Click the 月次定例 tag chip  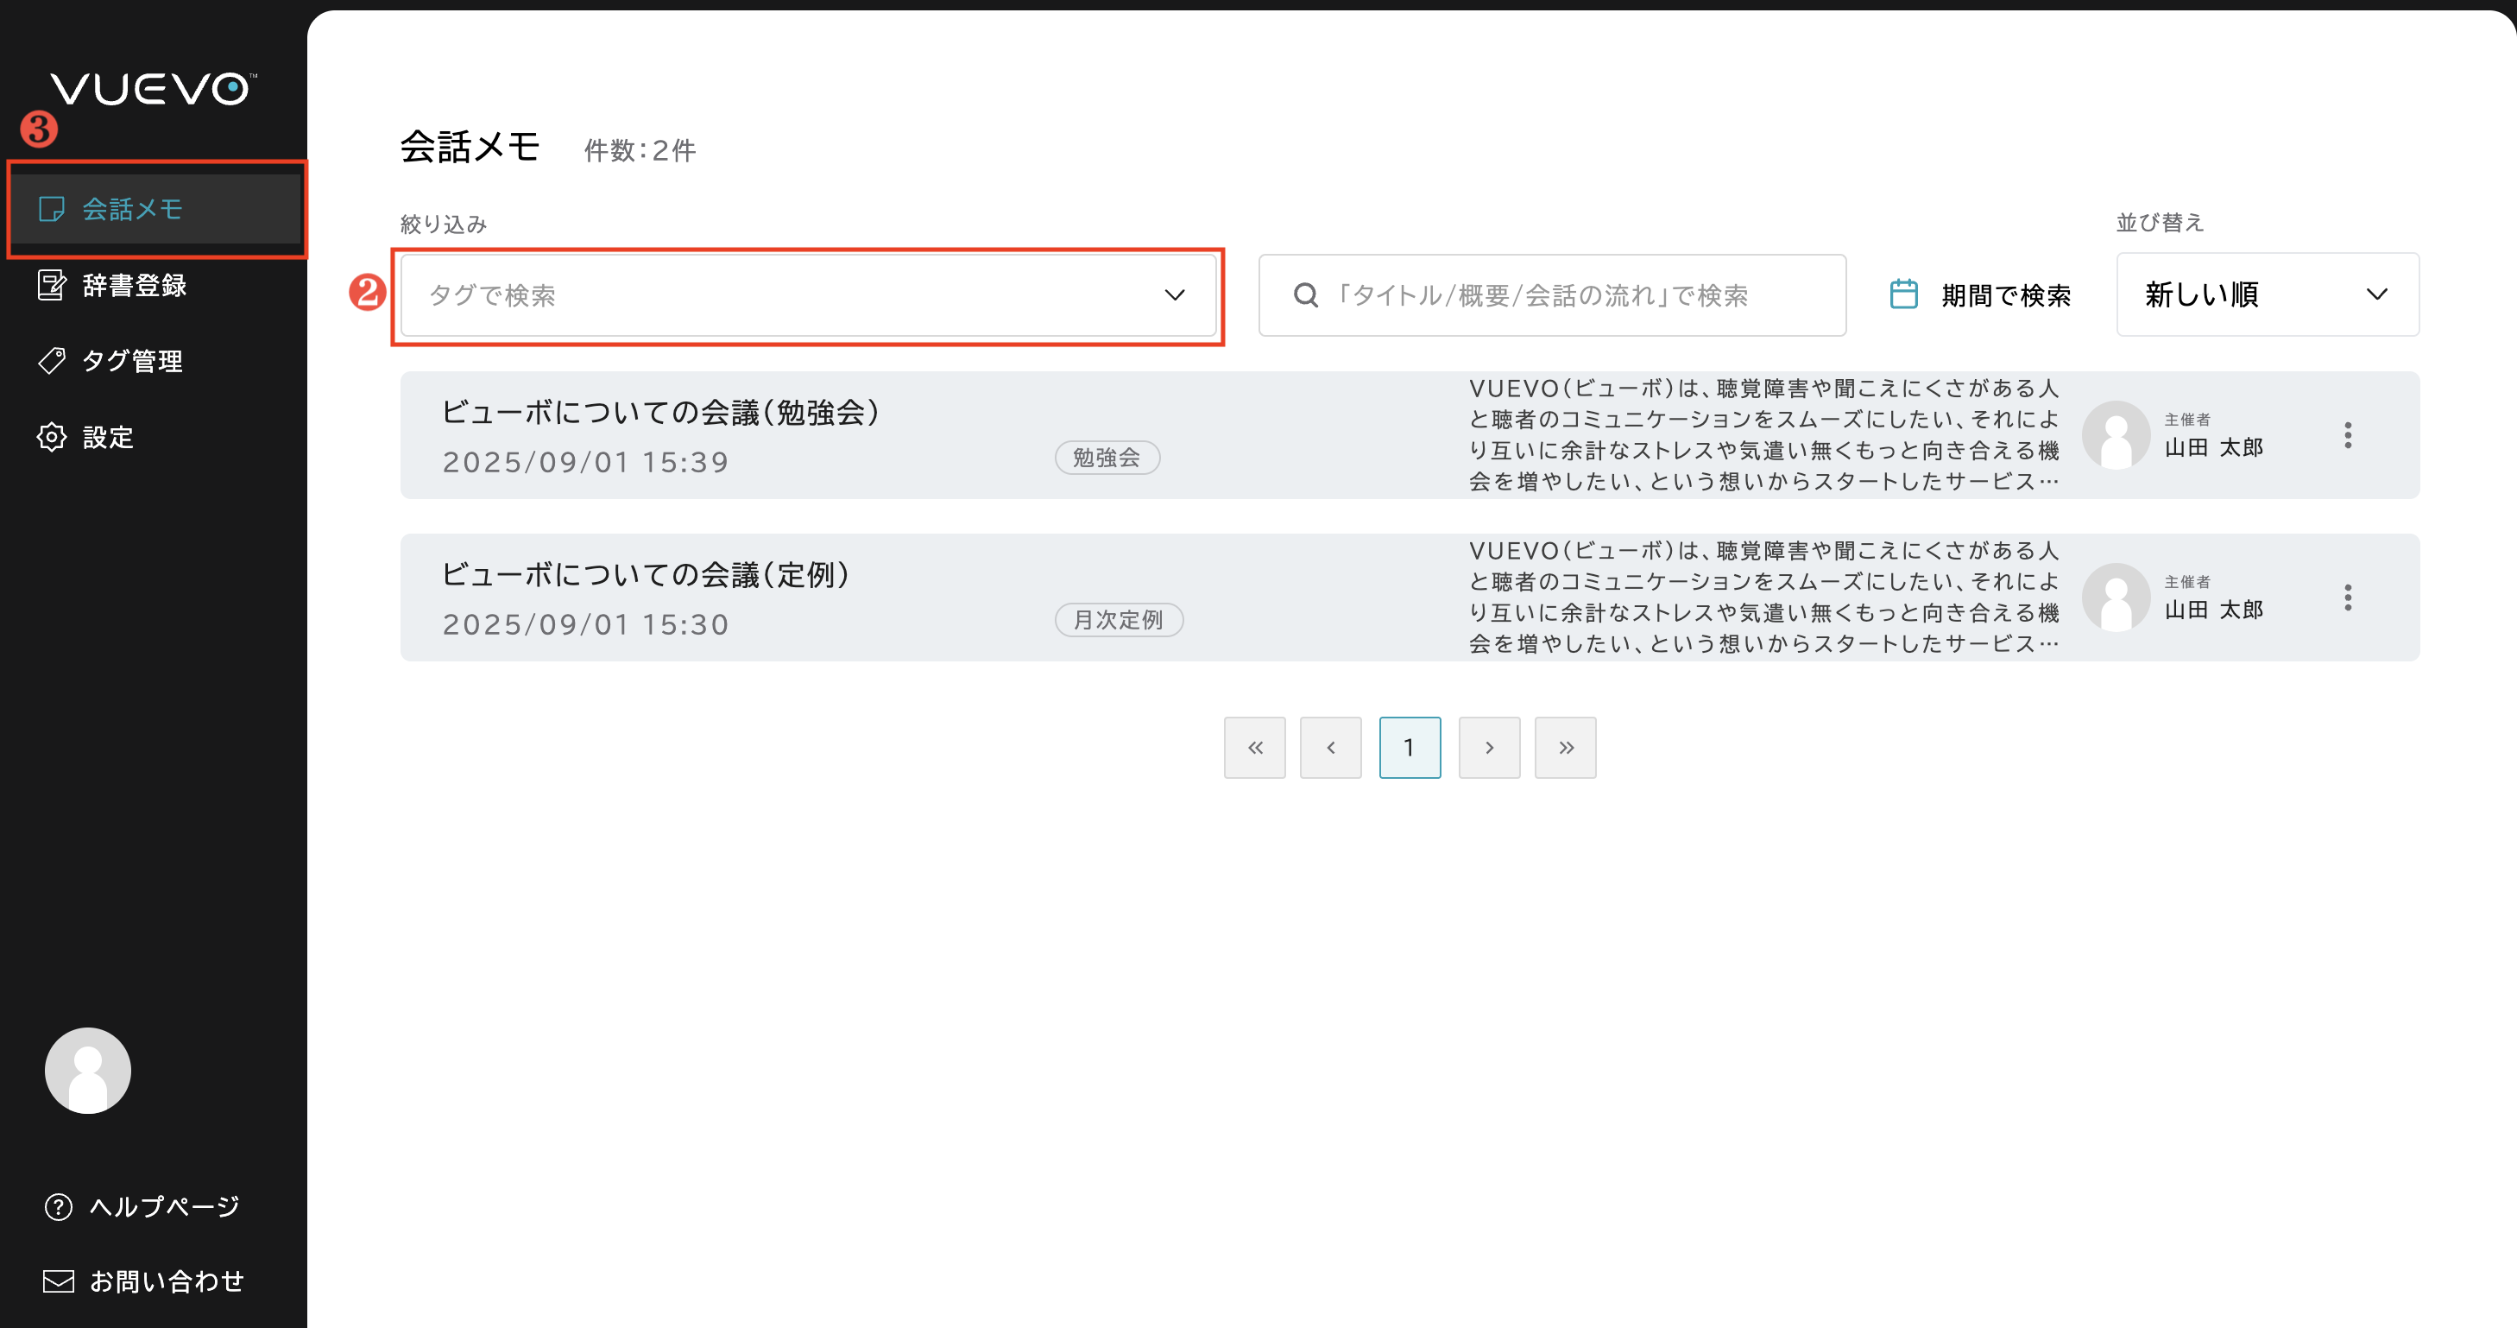tap(1118, 620)
